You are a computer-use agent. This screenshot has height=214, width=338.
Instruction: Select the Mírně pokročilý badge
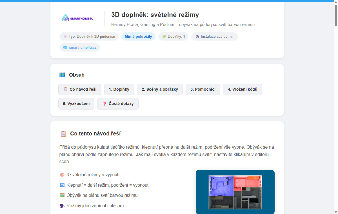click(138, 37)
